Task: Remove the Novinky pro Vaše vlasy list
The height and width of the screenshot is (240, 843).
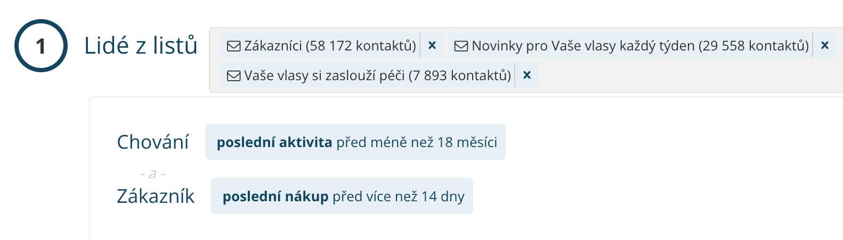Action: (x=825, y=46)
